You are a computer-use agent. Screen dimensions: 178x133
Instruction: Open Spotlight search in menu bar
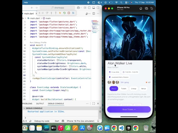point(121,2)
